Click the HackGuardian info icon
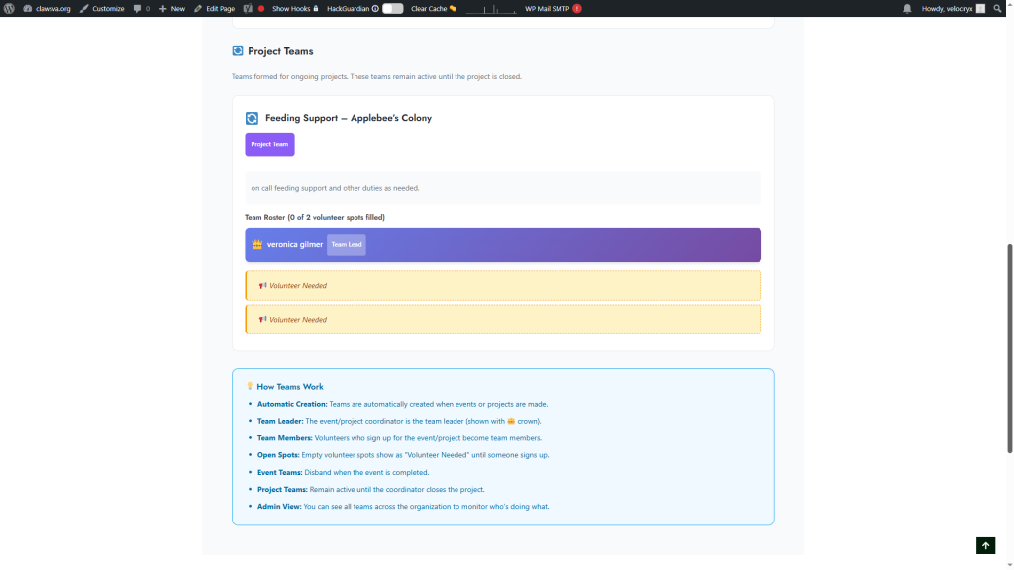Screen dimensions: 1014x570 (375, 8)
